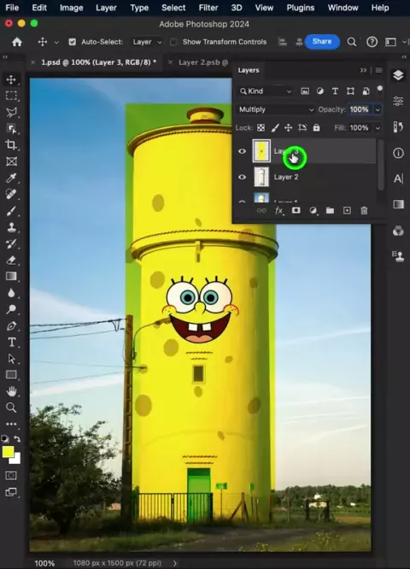
Task: Create a new layer with plus icon
Action: coord(348,210)
